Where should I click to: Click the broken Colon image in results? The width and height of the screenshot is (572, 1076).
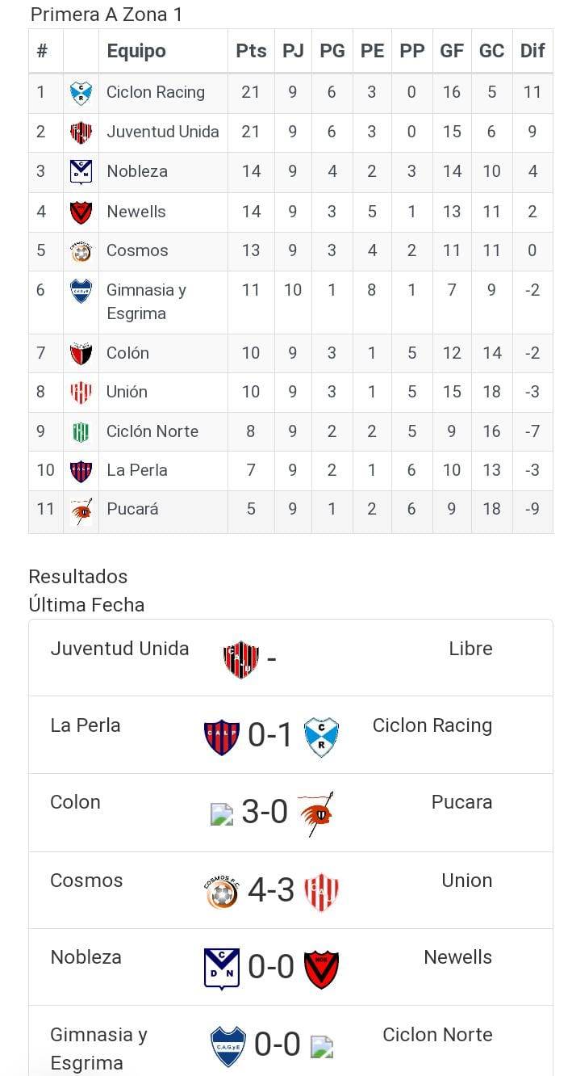coord(221,813)
